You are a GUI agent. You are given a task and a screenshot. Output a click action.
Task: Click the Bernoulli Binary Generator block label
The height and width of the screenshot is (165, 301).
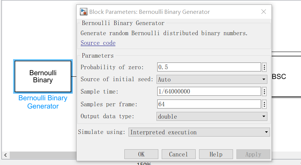tap(43, 102)
